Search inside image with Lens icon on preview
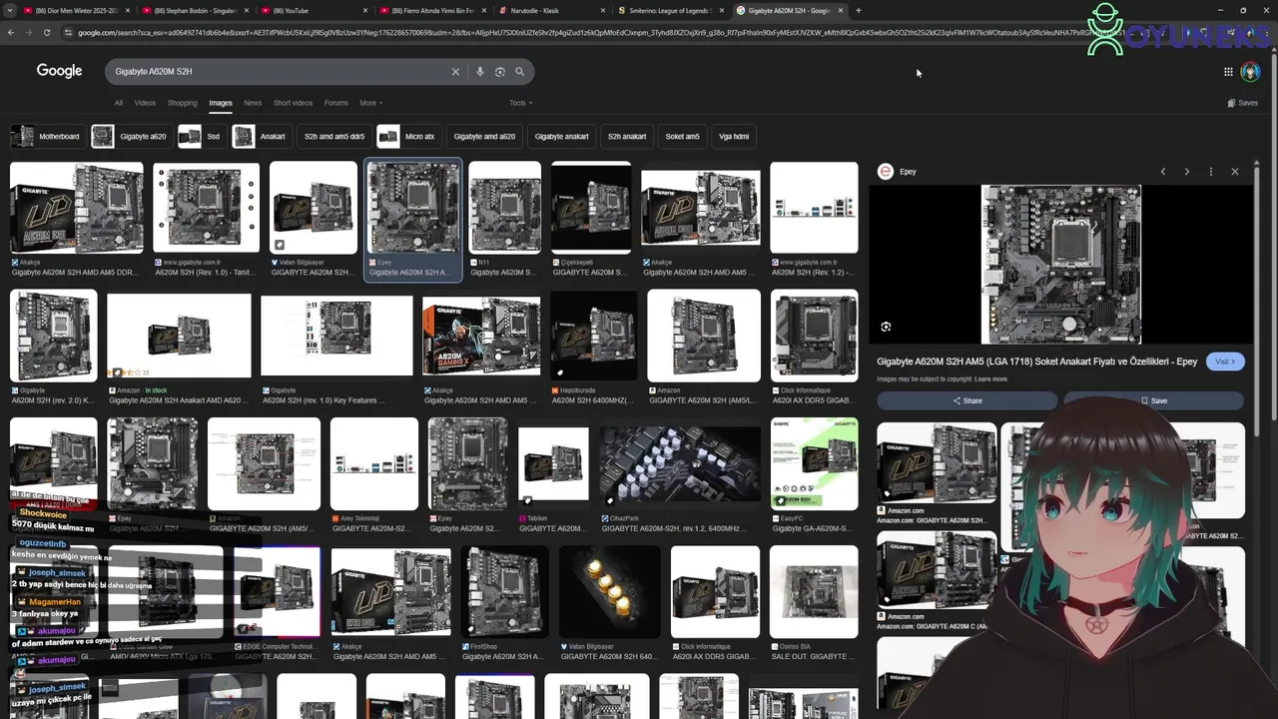The image size is (1278, 719). (x=886, y=327)
